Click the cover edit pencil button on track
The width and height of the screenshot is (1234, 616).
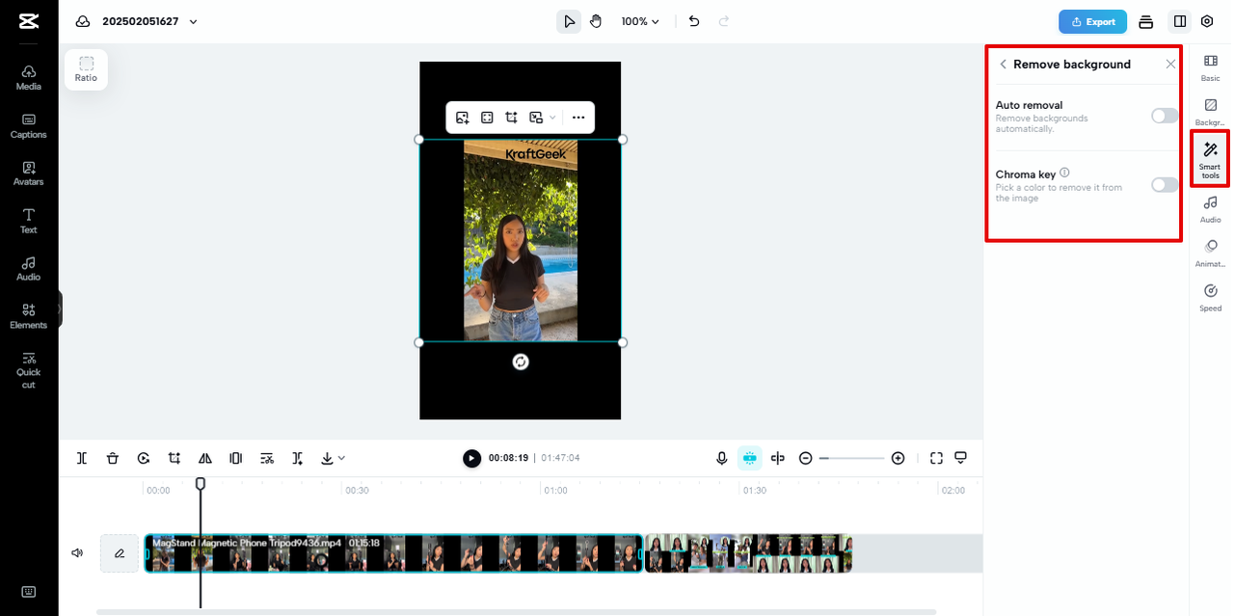[120, 553]
